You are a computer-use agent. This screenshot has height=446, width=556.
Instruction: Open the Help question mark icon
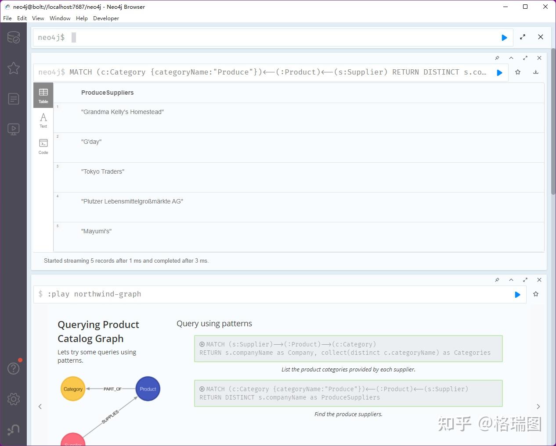[x=14, y=368]
